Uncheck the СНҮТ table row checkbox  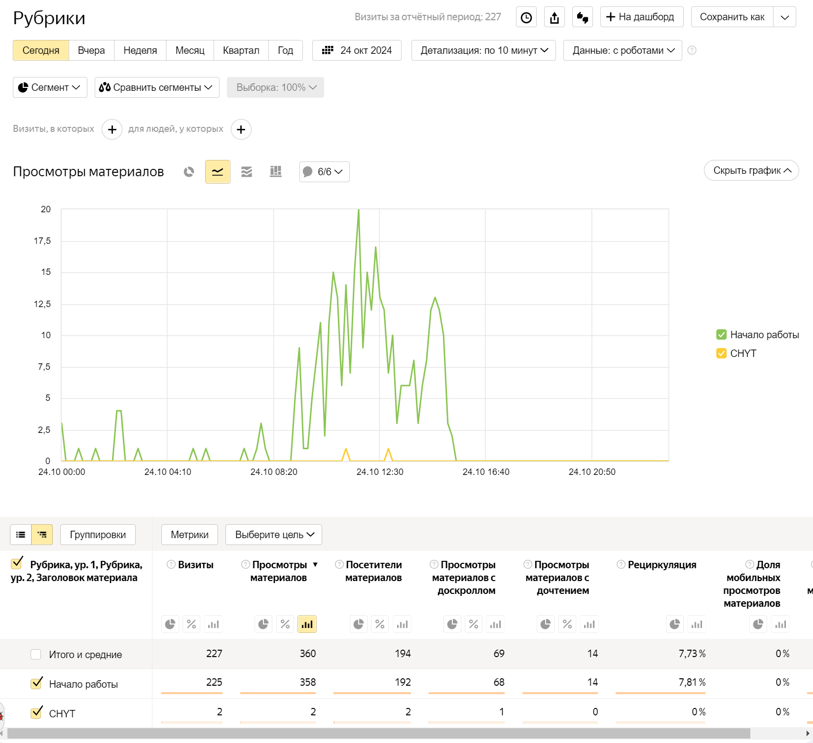pyautogui.click(x=36, y=713)
